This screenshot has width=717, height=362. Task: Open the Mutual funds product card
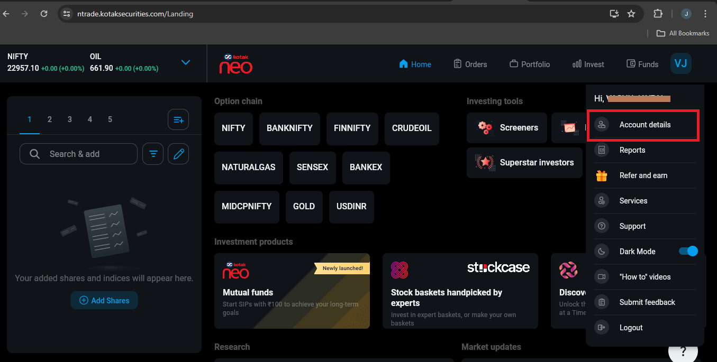(x=292, y=291)
